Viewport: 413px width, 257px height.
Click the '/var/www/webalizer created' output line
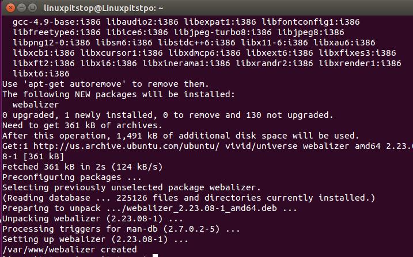70,250
